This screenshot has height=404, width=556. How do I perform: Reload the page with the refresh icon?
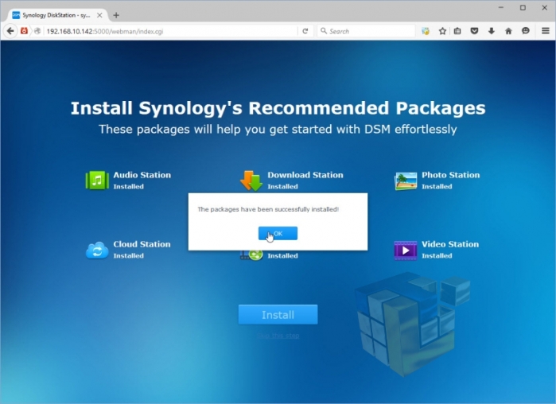click(x=305, y=31)
